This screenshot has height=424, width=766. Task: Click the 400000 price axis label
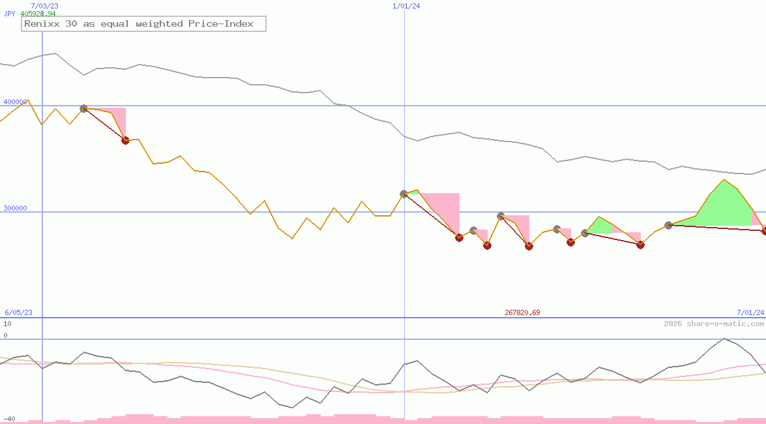pos(15,102)
